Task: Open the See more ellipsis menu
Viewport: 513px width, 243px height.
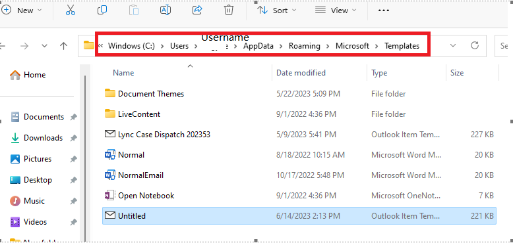Action: click(384, 11)
